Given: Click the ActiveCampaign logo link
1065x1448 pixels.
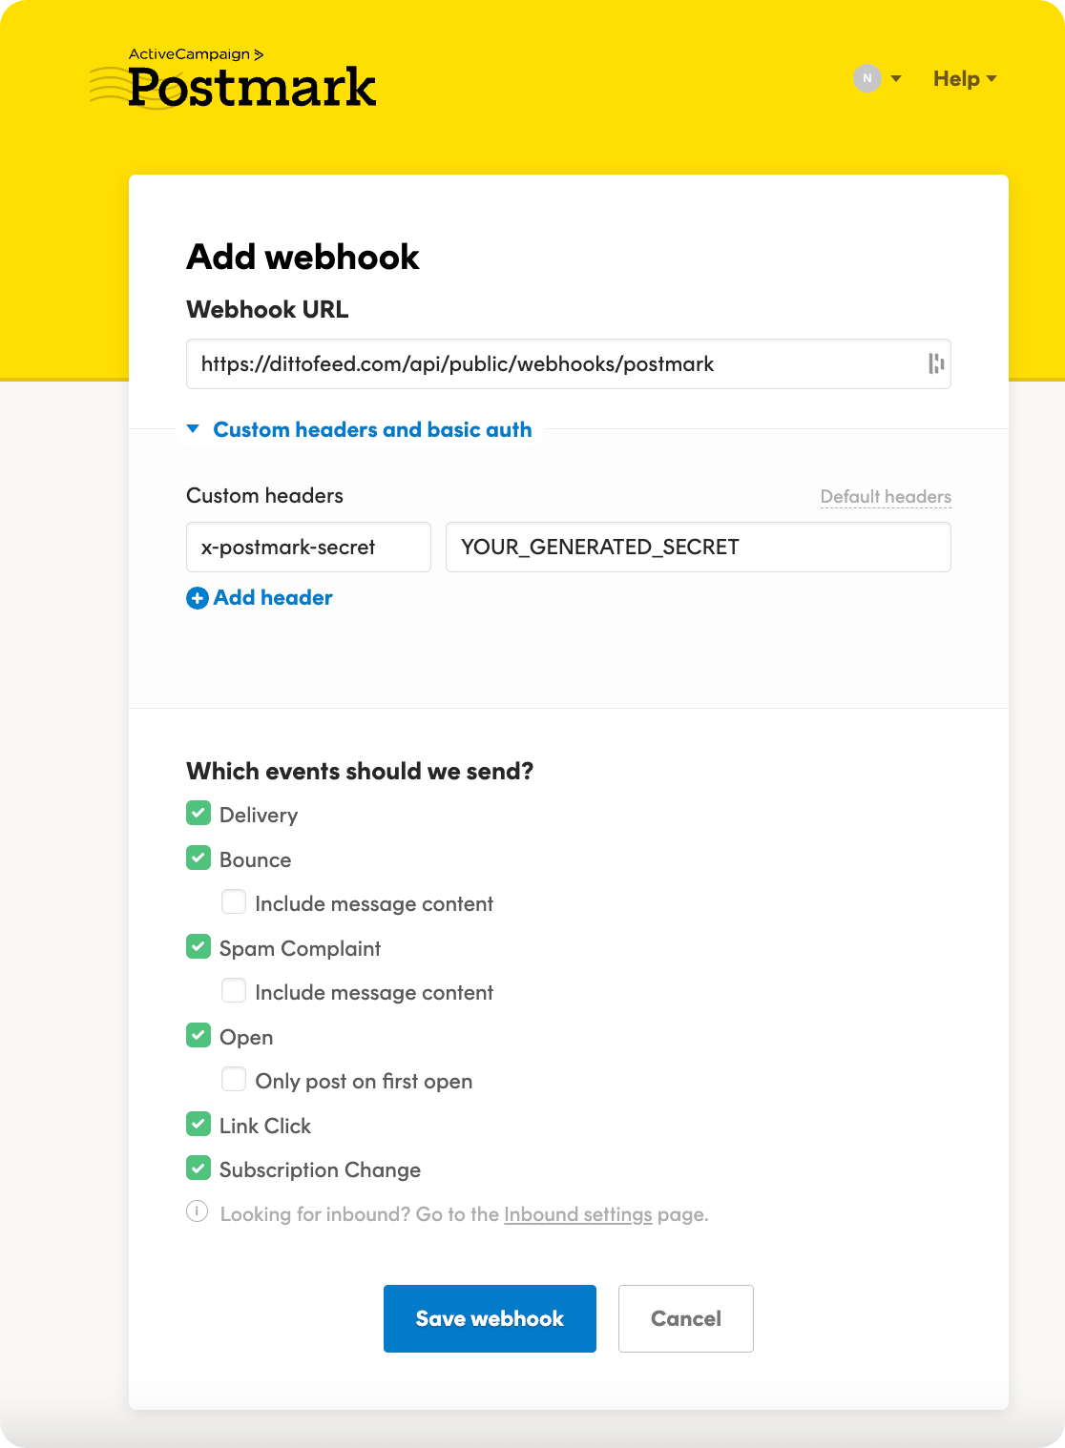Looking at the screenshot, I should click(x=197, y=54).
